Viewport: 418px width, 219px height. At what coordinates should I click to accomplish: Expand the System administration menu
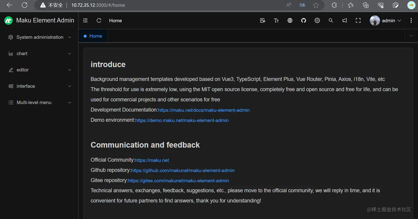coord(40,37)
